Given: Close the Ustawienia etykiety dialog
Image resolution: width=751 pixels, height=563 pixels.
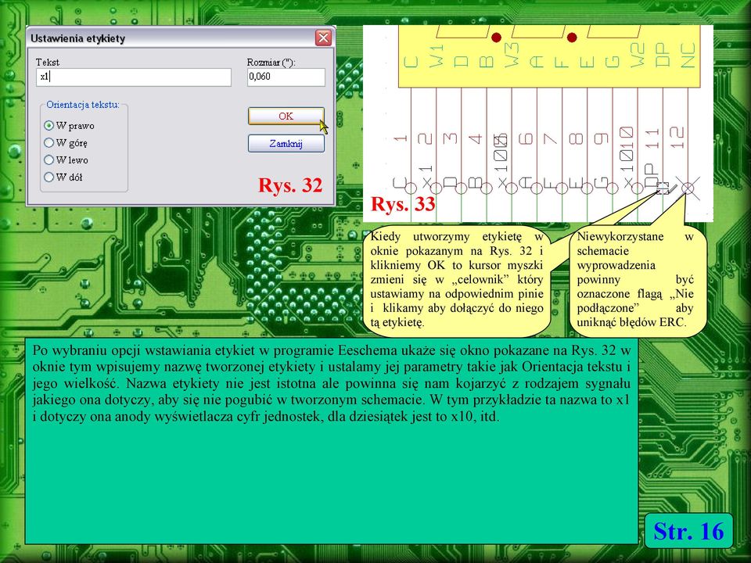Looking at the screenshot, I should [323, 38].
